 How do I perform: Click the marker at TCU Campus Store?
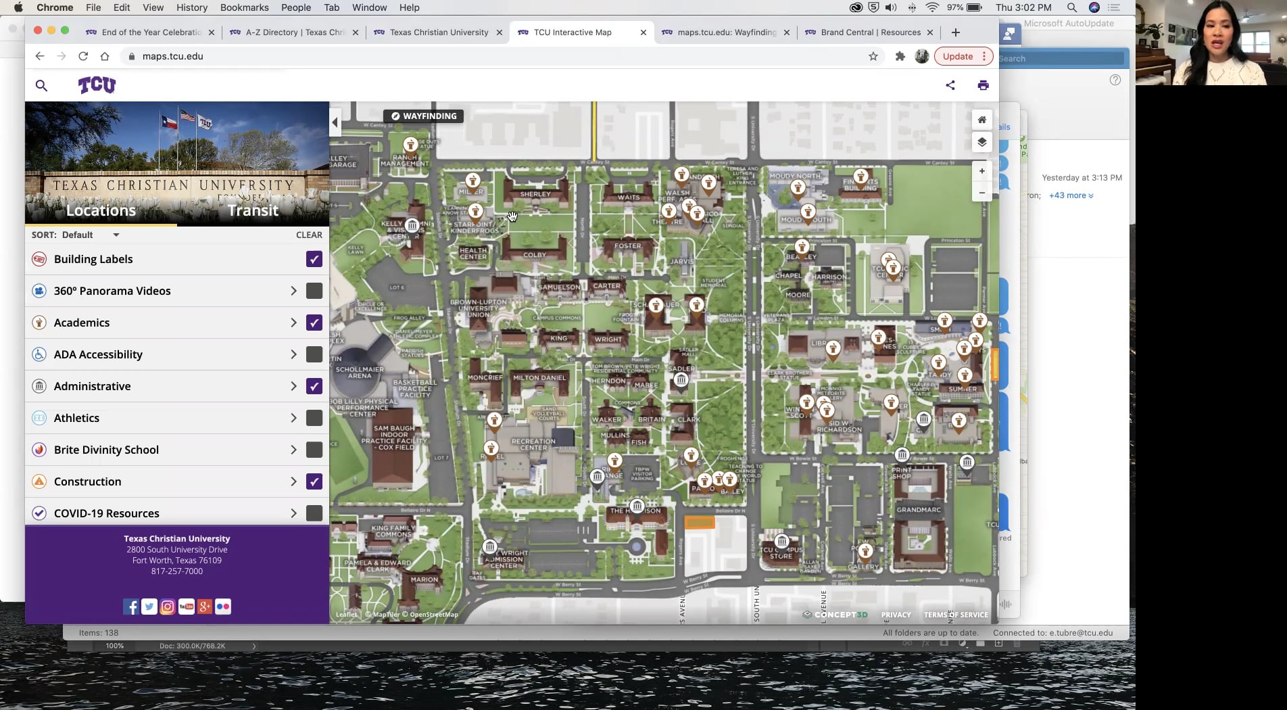[x=781, y=541]
